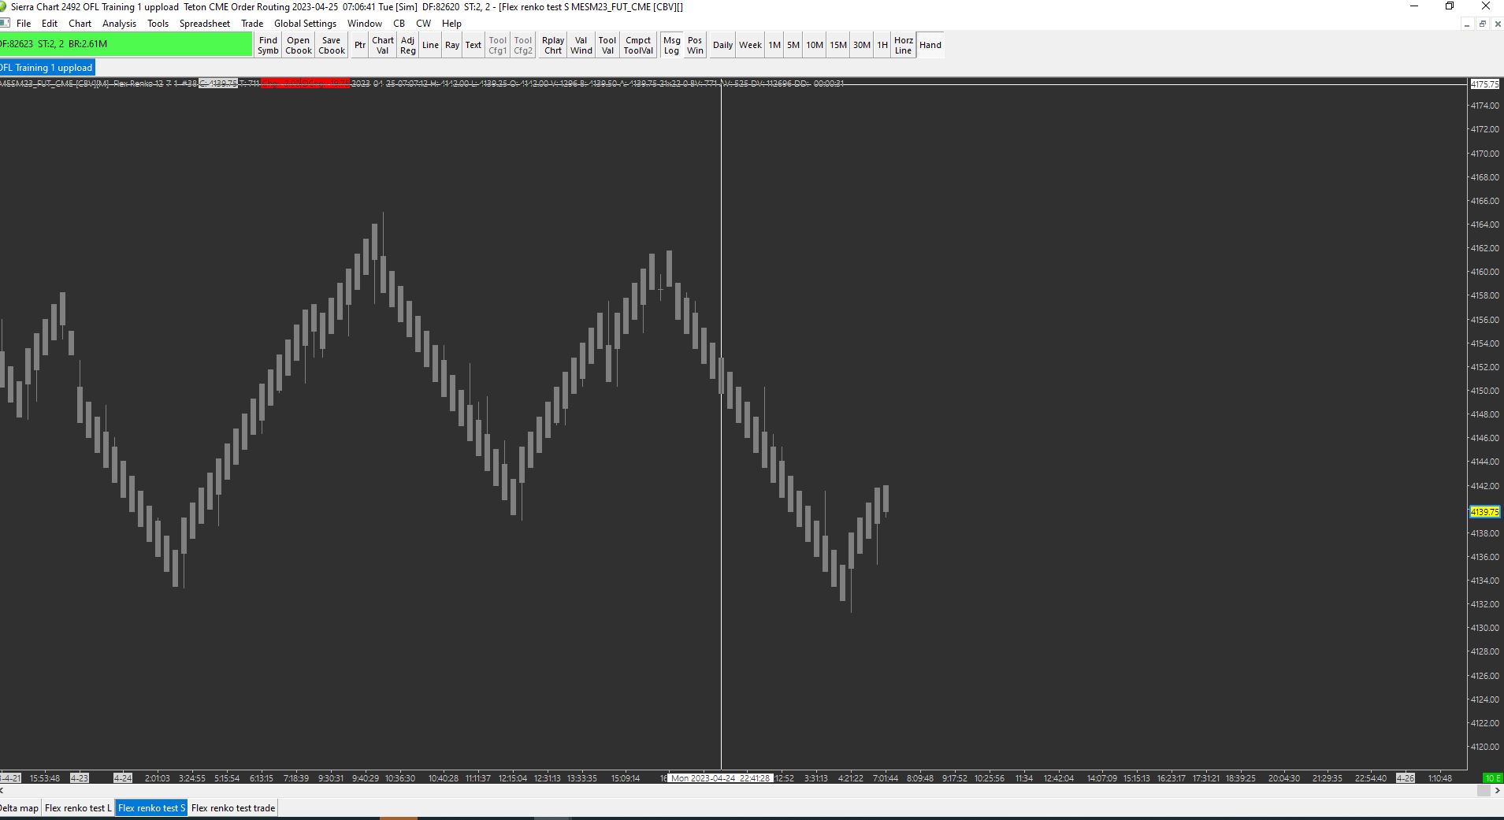Click the yellow 4139.75 last price label
The height and width of the screenshot is (820, 1504).
(1484, 512)
